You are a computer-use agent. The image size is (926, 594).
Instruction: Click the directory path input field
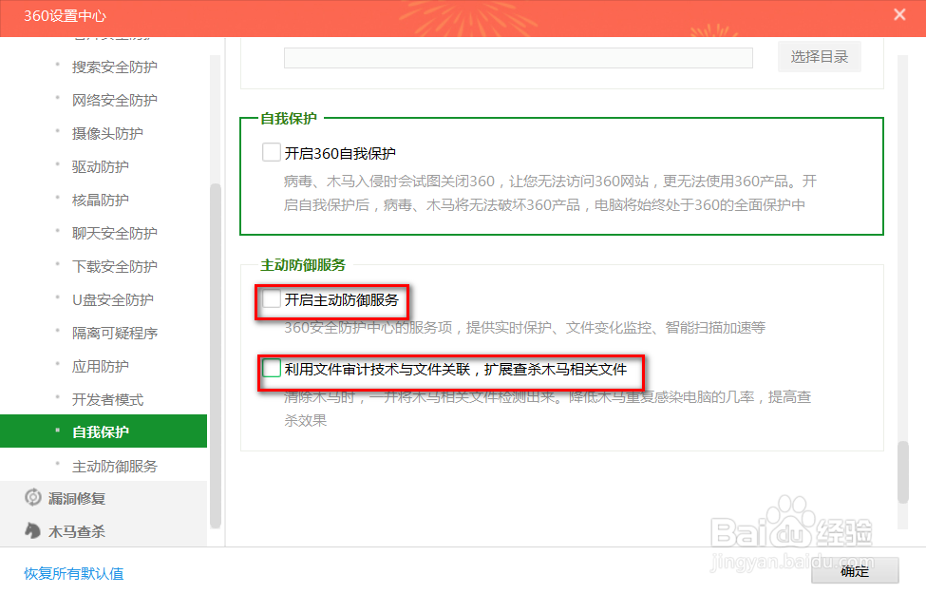518,58
